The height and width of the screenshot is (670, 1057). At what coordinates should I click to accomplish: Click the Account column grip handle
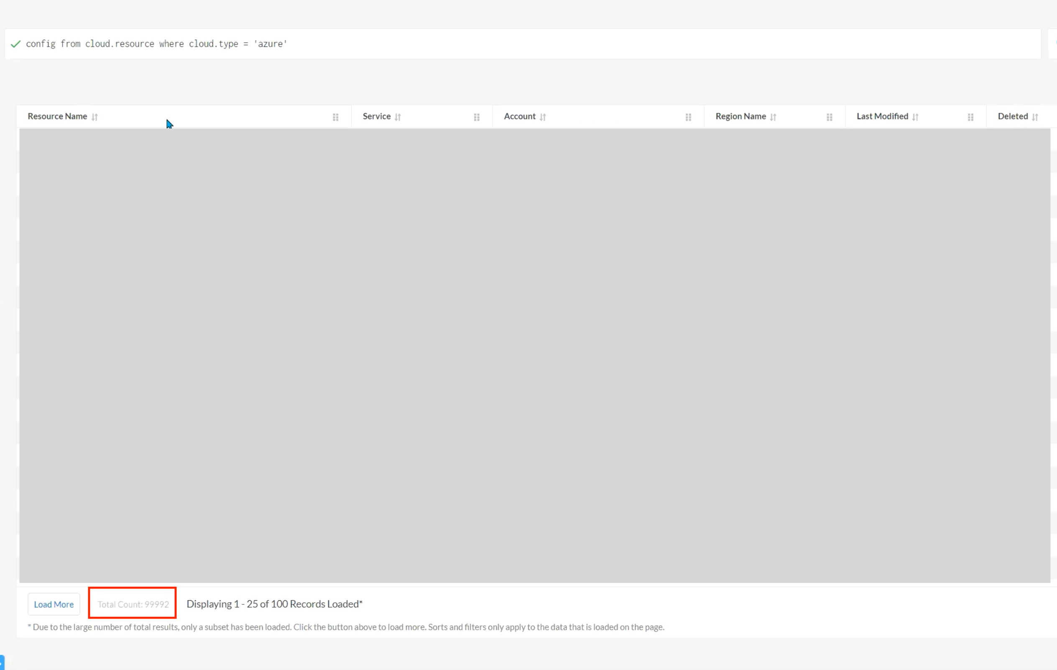click(688, 117)
